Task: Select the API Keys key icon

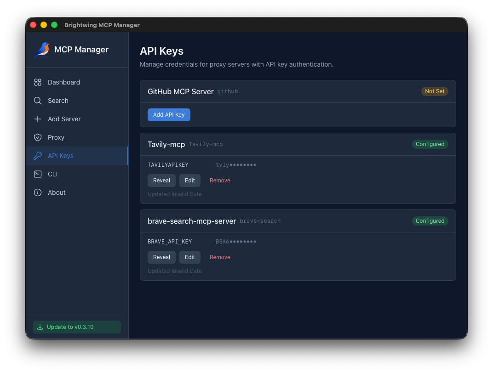Action: point(38,156)
